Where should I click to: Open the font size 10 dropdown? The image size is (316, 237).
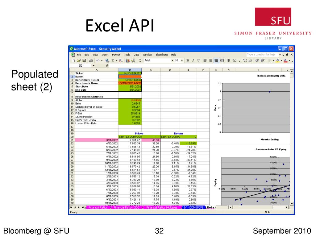pyautogui.click(x=182, y=60)
